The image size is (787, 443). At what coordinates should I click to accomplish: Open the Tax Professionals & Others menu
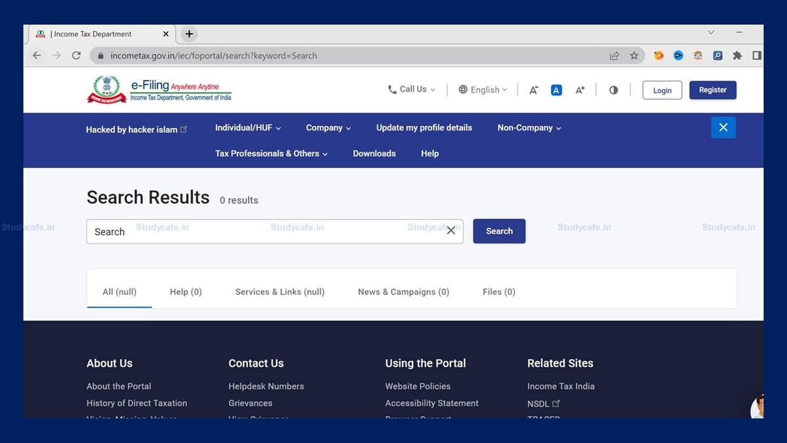[x=271, y=154]
